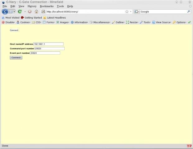This screenshot has width=193, height=149.
Task: Expand the View Source toolbar menu
Action: (x=162, y=22)
